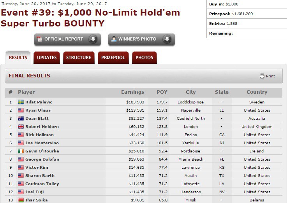This screenshot has width=287, height=203.
Task: Expand the Winner's Photo download arrow
Action: tap(167, 39)
